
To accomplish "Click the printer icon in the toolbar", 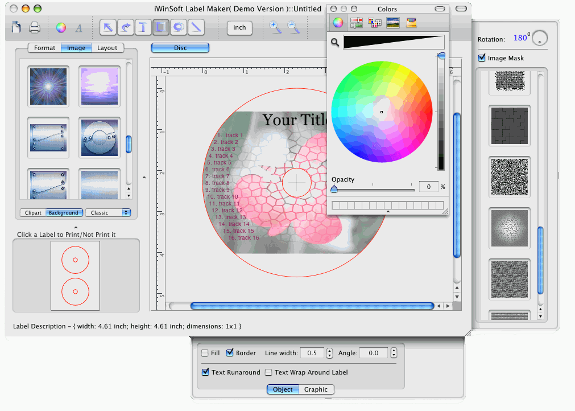I will pyautogui.click(x=34, y=27).
